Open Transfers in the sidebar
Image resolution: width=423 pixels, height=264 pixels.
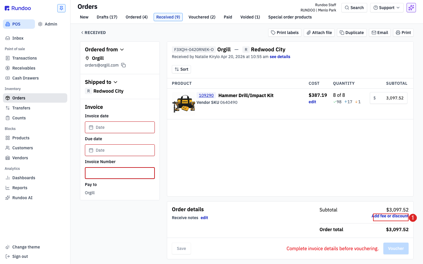(35, 108)
